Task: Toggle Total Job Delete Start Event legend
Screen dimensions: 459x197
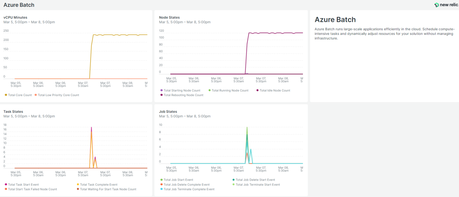Action: pos(254,180)
